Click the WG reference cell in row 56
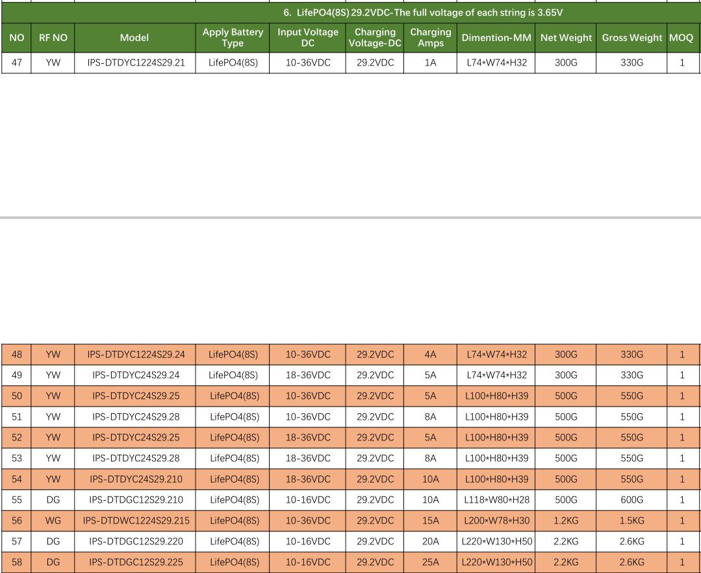701x573 pixels. click(x=53, y=521)
